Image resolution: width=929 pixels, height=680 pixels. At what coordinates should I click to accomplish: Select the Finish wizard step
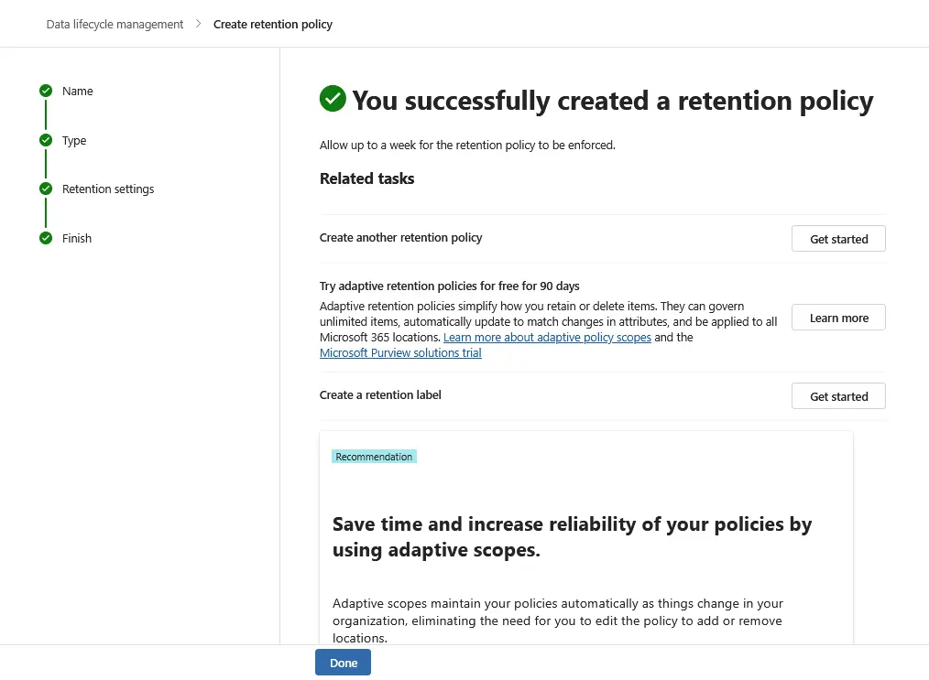pos(78,238)
